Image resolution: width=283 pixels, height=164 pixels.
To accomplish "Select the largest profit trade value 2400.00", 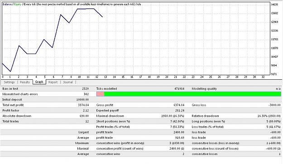I will 179,132.
